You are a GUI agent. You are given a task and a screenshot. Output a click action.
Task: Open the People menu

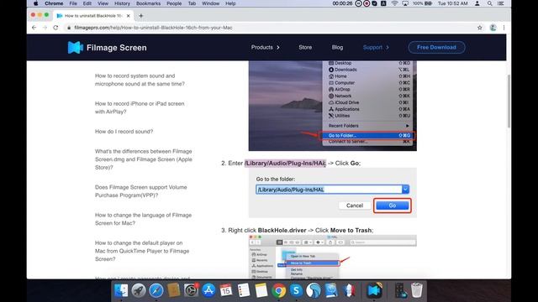tap(174, 3)
